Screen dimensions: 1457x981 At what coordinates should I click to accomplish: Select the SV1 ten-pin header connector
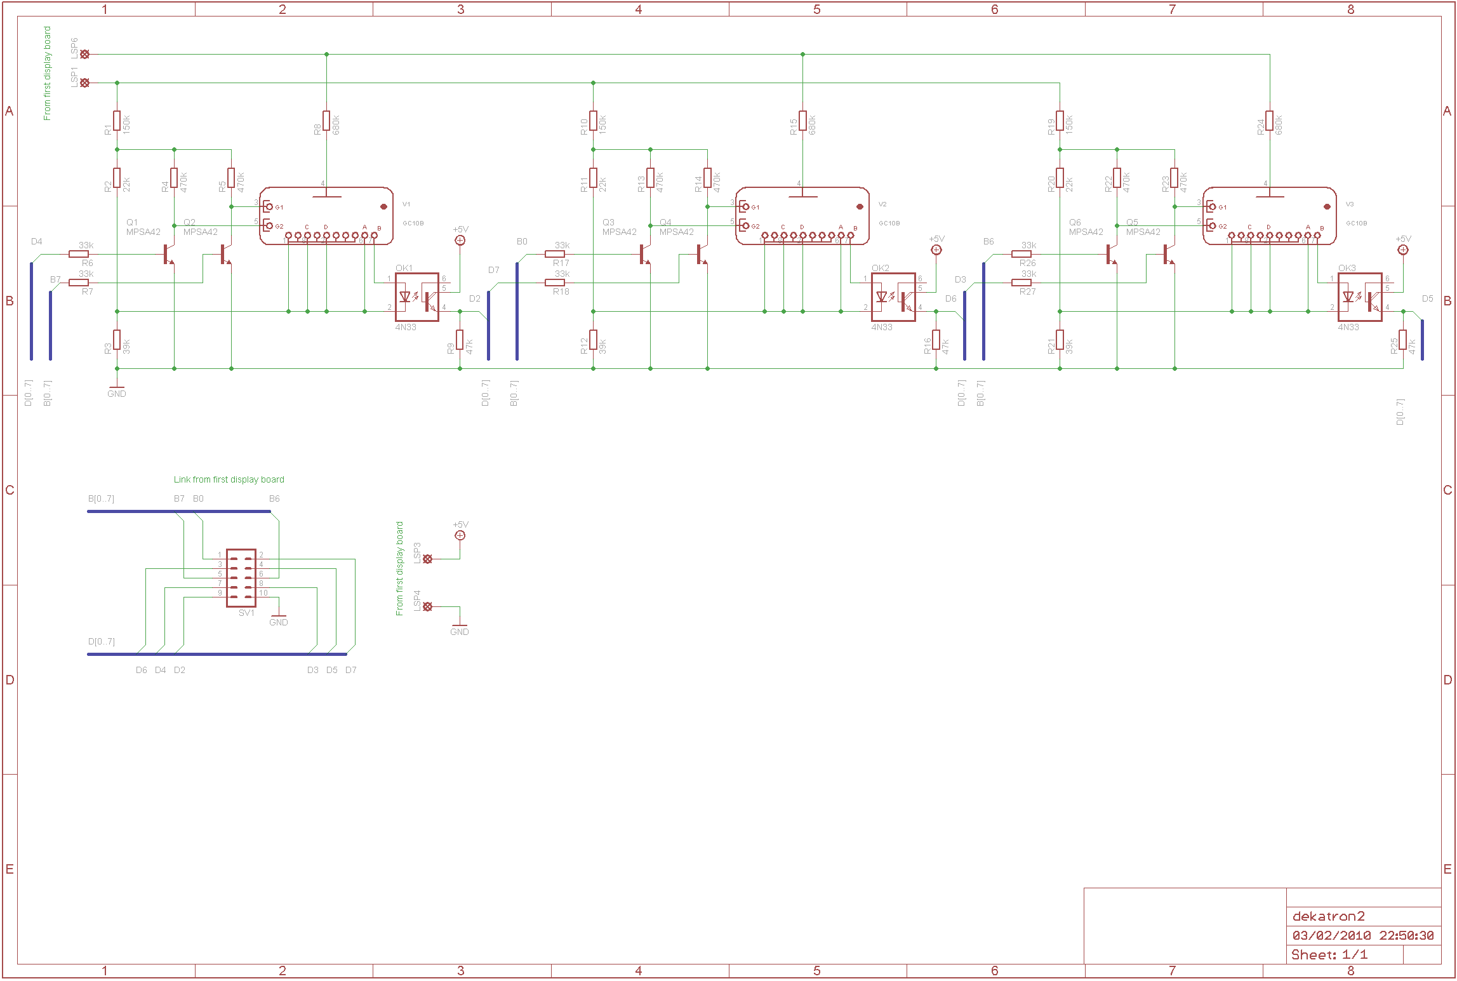241,578
